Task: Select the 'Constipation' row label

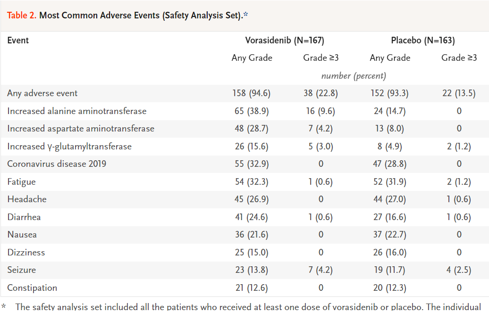Action: click(32, 287)
